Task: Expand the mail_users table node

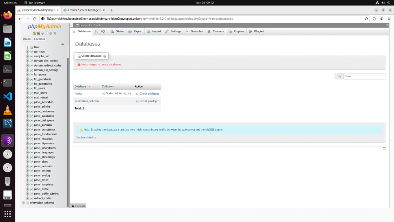Action: click(x=28, y=93)
